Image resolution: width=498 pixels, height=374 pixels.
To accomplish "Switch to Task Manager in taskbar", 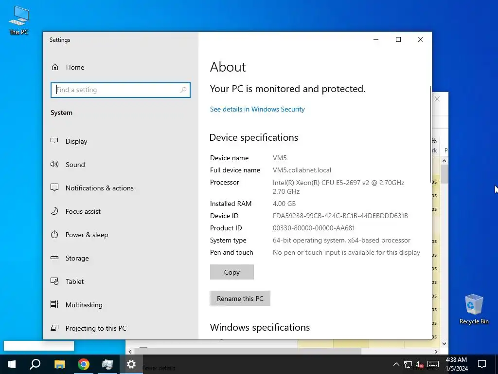I will click(x=107, y=364).
